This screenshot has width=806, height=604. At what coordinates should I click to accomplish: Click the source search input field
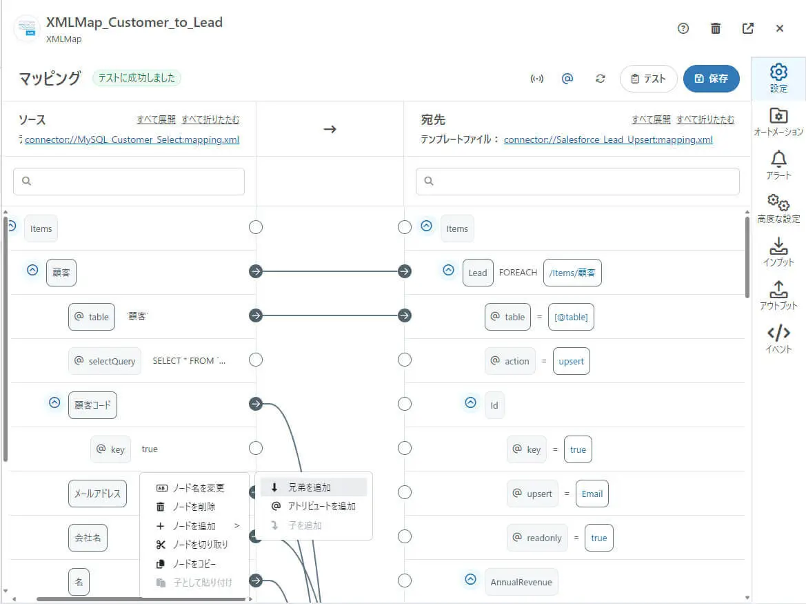pos(129,182)
